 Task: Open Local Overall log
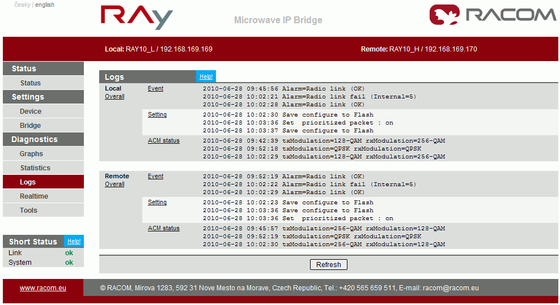pyautogui.click(x=114, y=96)
